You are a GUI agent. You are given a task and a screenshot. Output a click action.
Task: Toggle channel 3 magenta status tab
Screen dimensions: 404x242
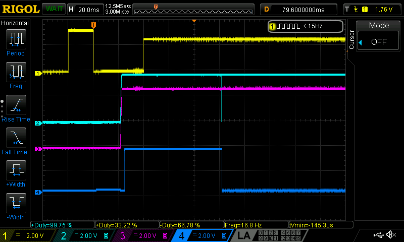pyautogui.click(x=144, y=235)
